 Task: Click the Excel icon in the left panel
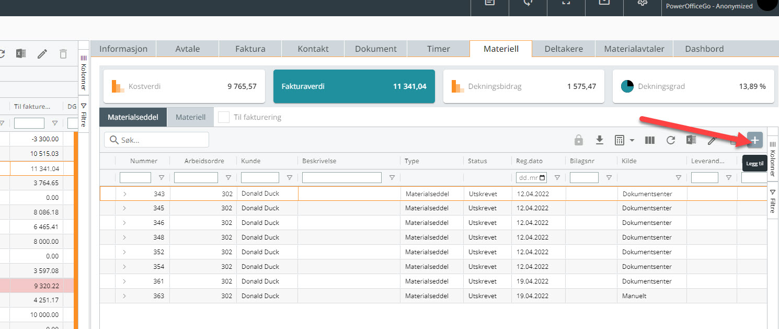coord(21,53)
